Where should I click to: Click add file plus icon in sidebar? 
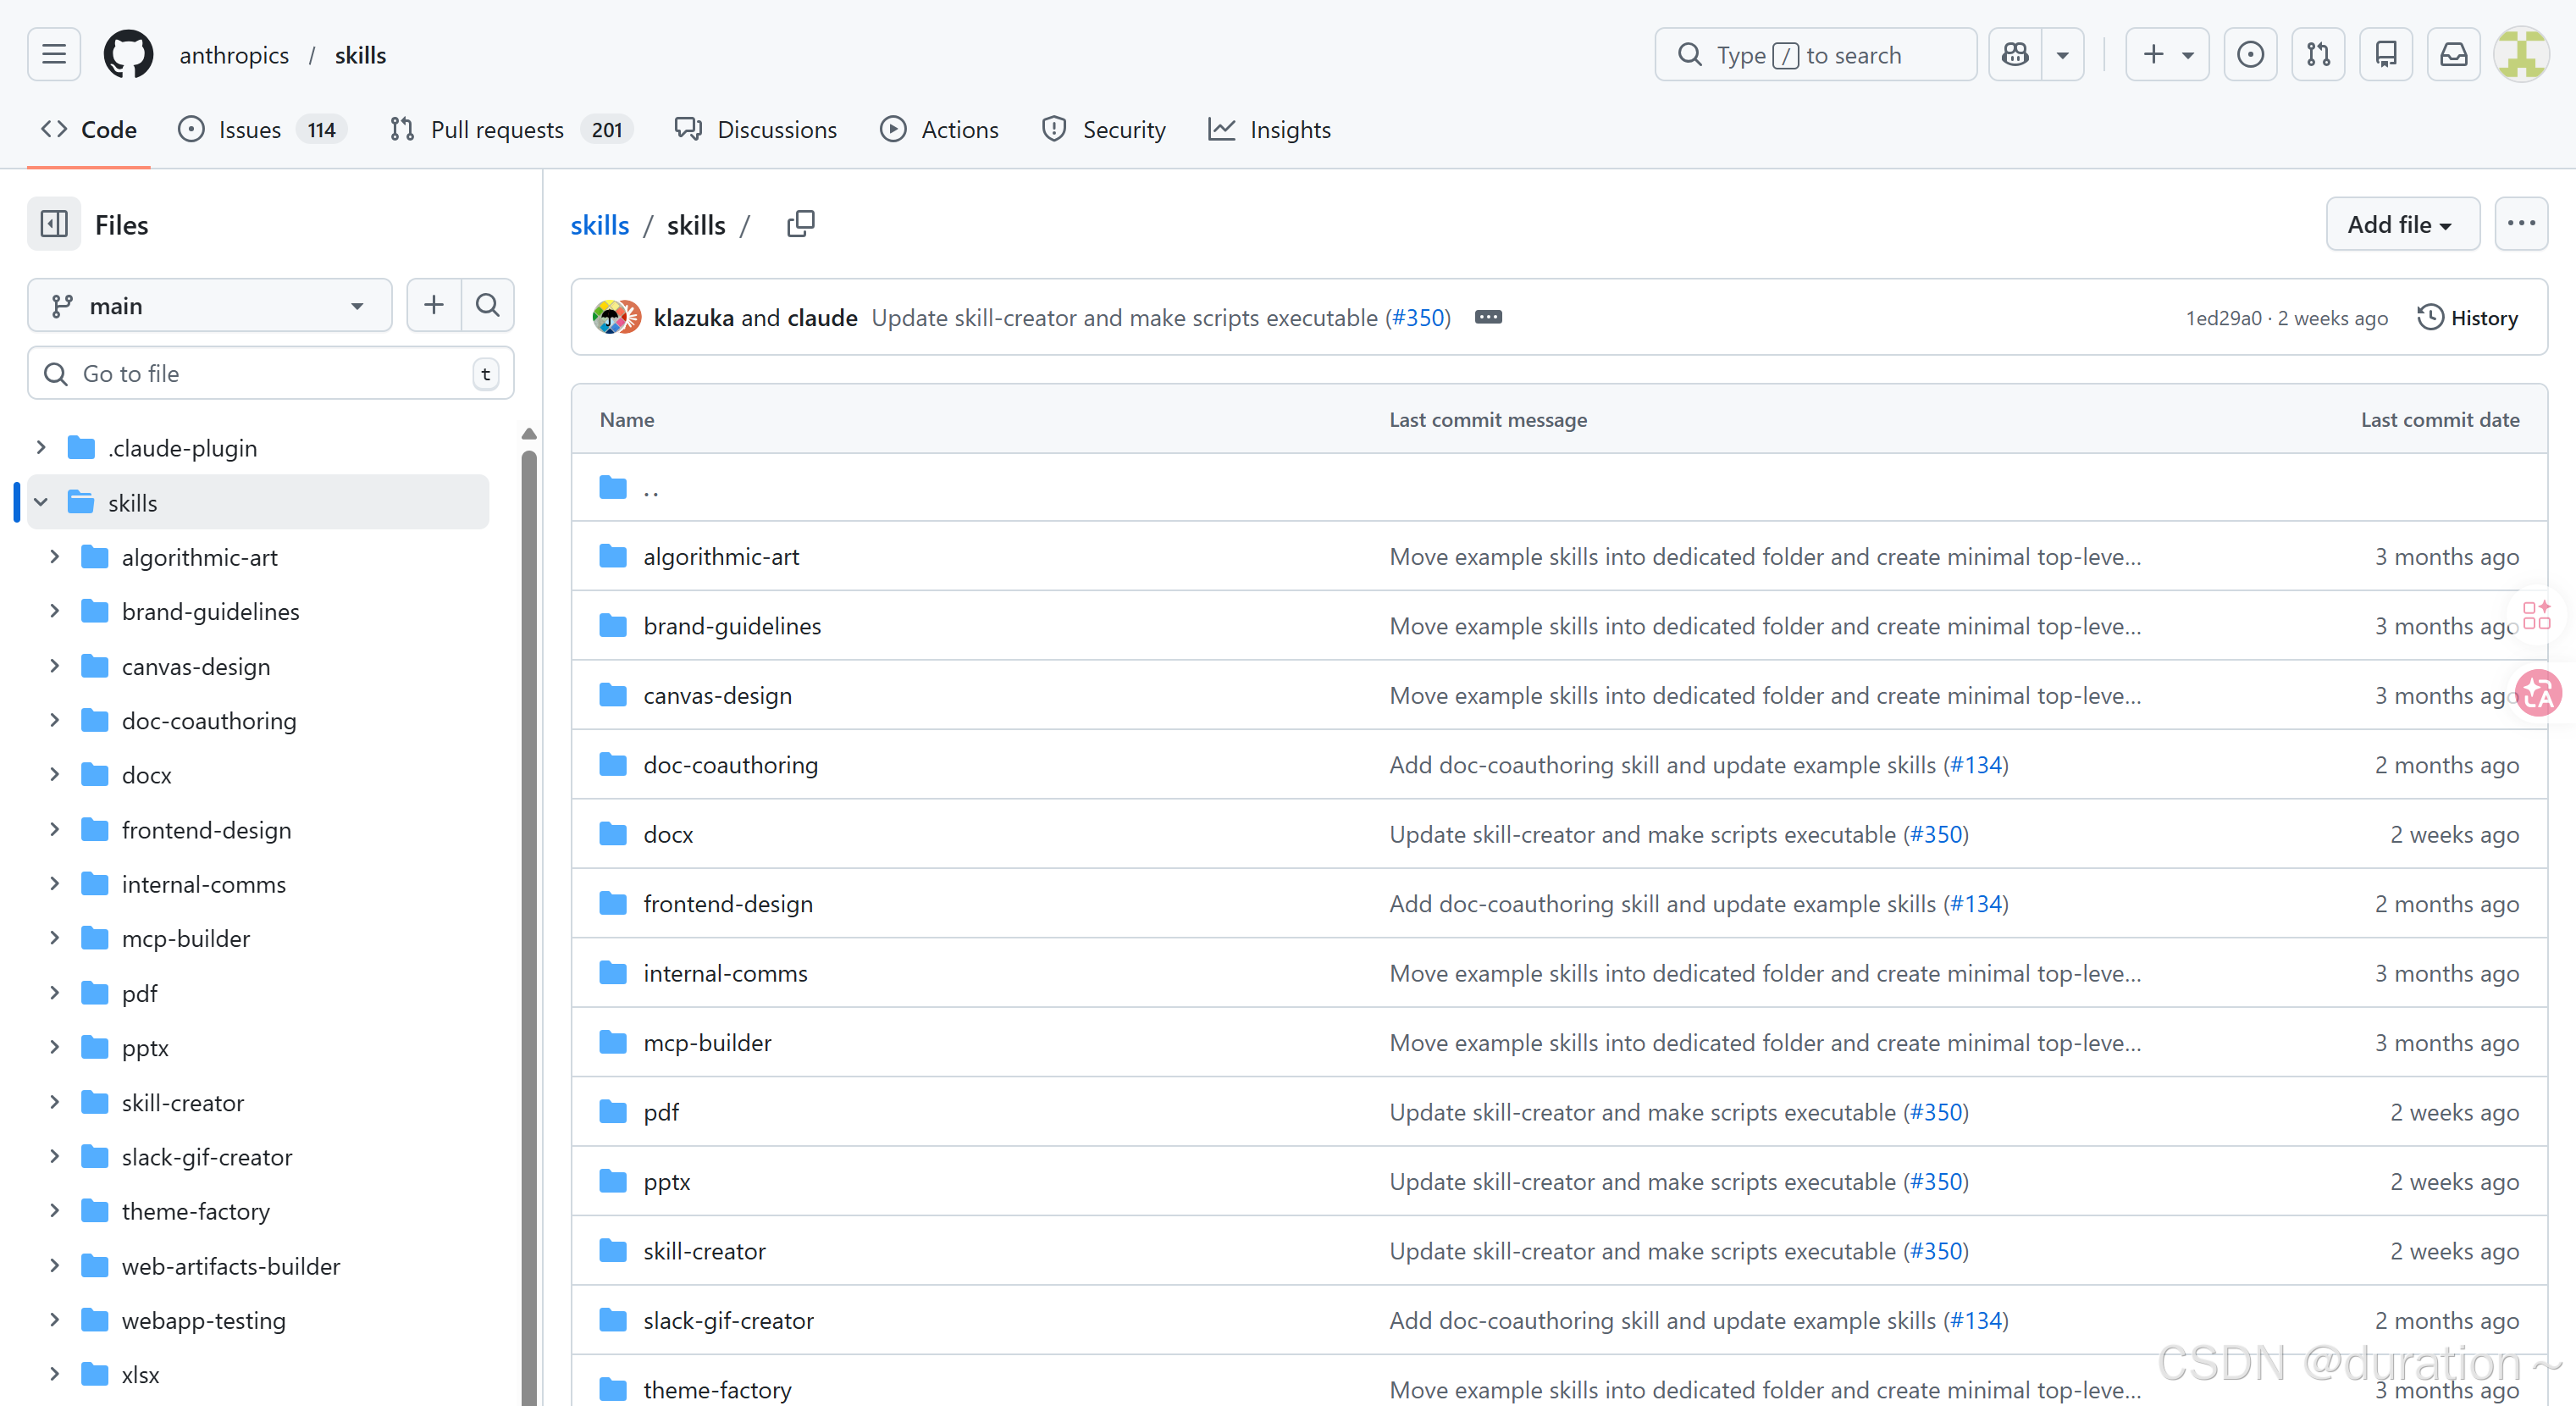(x=434, y=305)
